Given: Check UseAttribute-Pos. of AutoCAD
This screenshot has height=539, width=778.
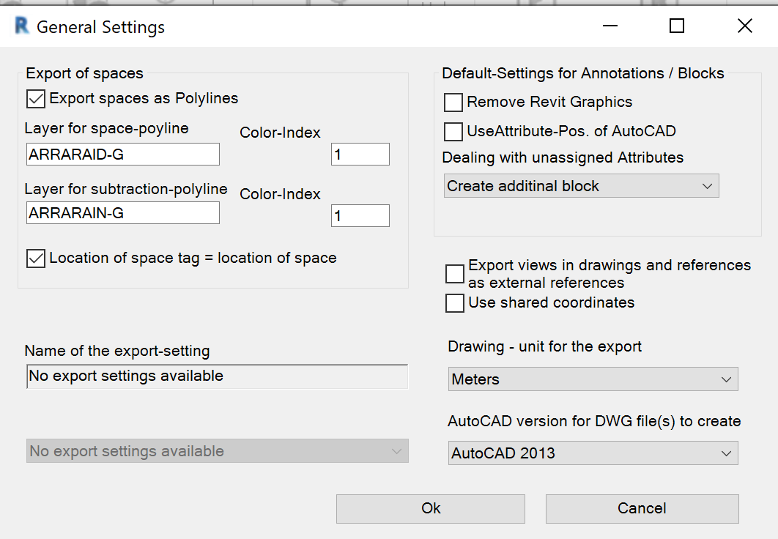Looking at the screenshot, I should [x=453, y=132].
